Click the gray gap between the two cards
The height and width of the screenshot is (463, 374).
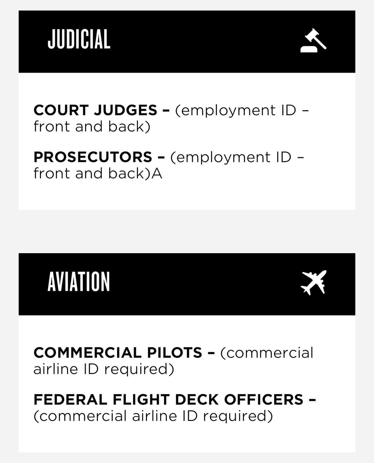pyautogui.click(x=187, y=231)
